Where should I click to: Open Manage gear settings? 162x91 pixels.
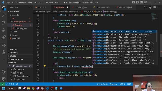click(4, 79)
